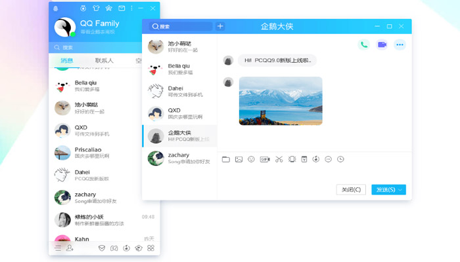Click the add friend icon in bottom bar
Viewport: 460px width, 262px height.
(70, 248)
